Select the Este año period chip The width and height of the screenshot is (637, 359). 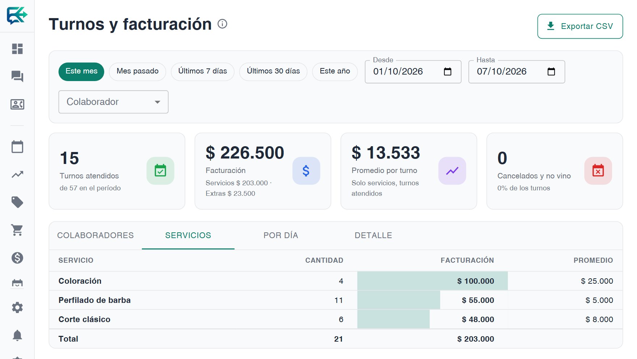(335, 72)
